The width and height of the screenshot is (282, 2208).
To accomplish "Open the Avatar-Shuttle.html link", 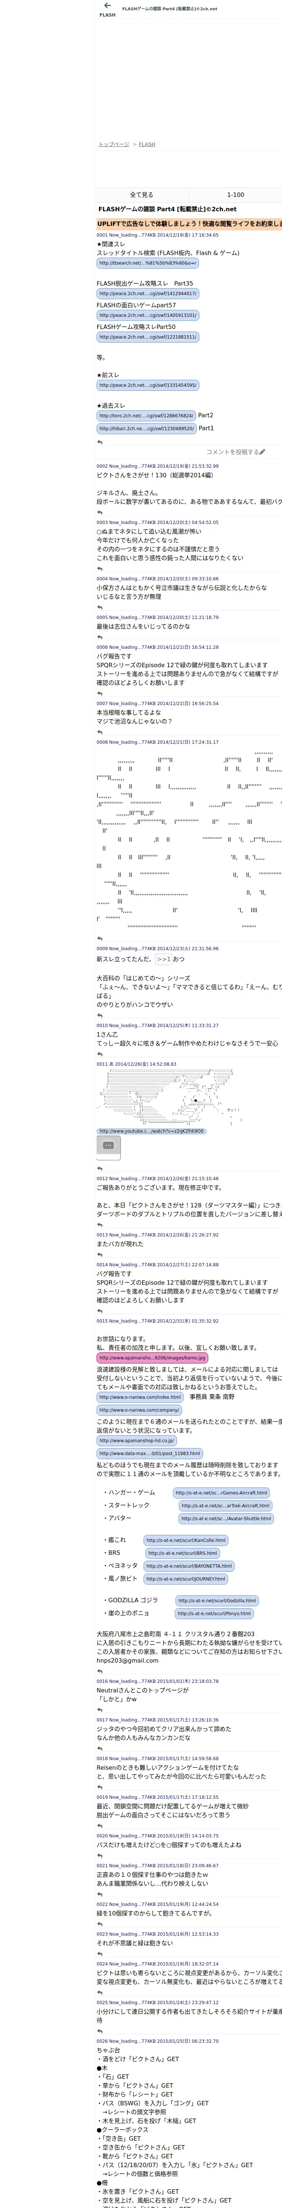I will coord(227,1518).
